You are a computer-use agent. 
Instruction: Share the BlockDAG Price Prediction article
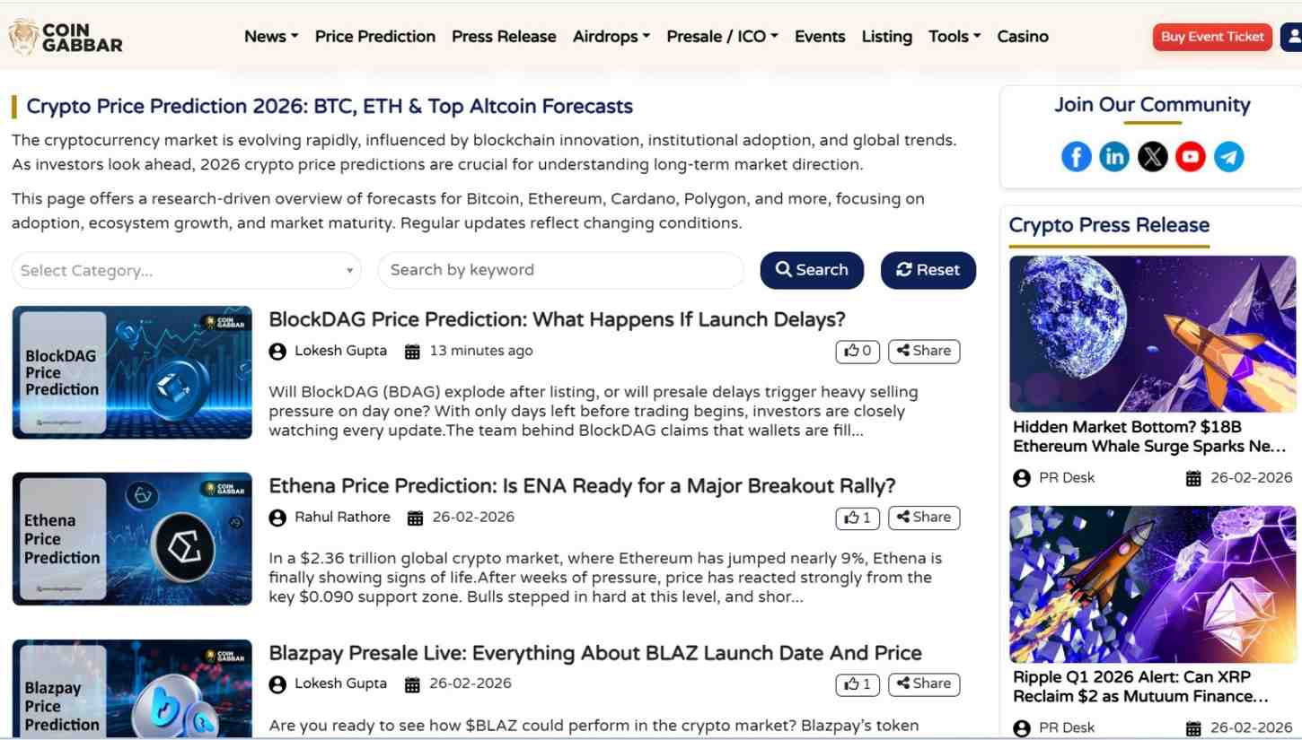click(924, 352)
